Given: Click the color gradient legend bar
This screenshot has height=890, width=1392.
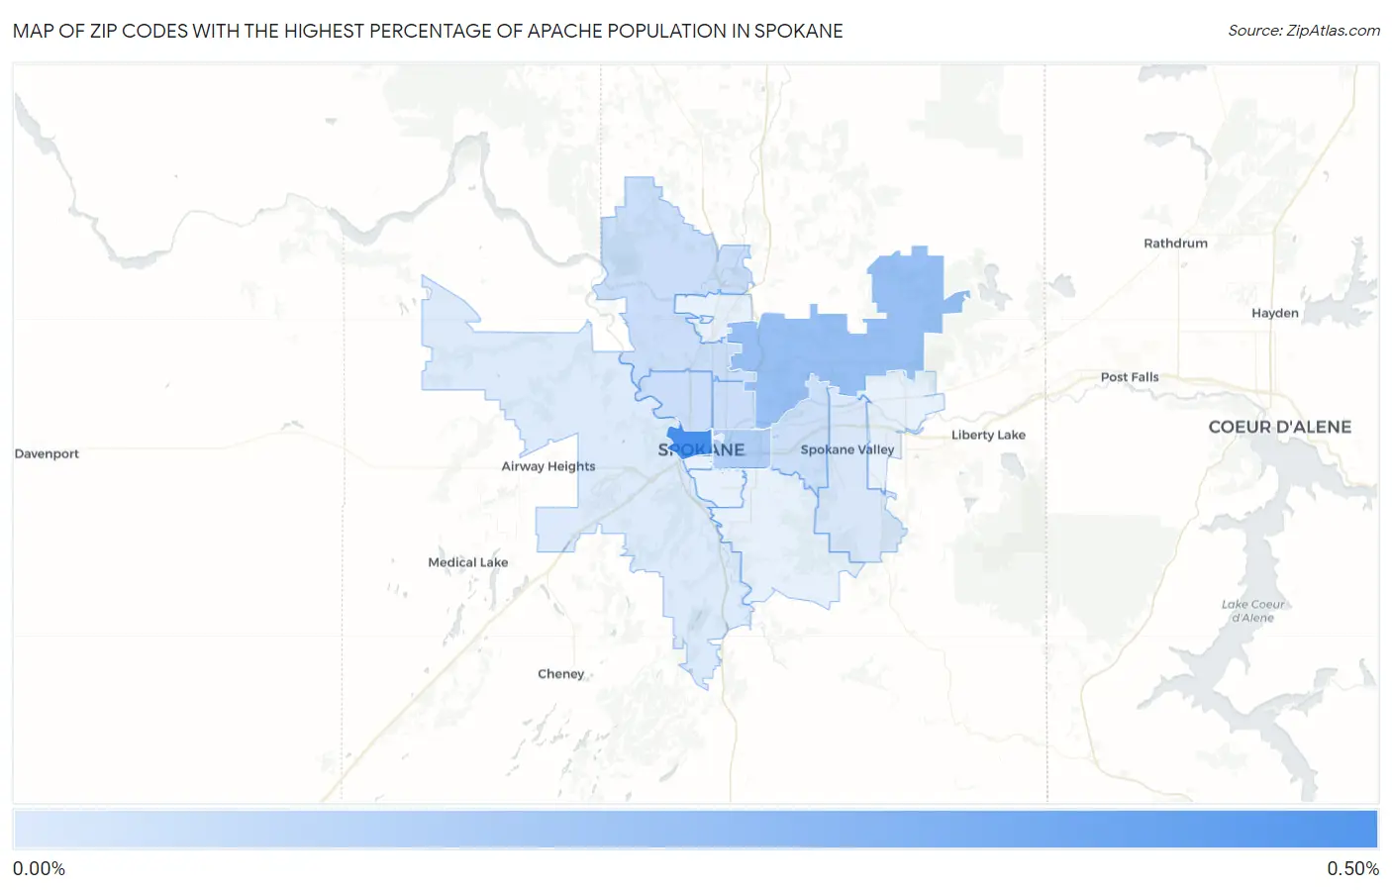Looking at the screenshot, I should pyautogui.click(x=695, y=830).
